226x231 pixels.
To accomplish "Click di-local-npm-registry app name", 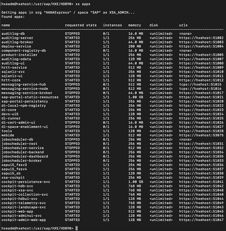I will coord(24,106).
